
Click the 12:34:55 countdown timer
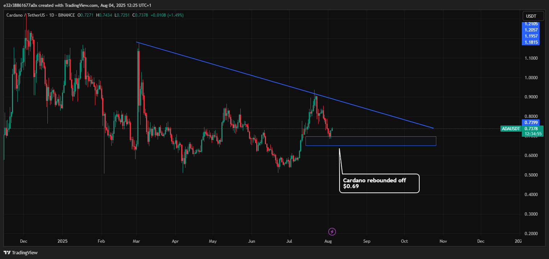tap(532, 134)
